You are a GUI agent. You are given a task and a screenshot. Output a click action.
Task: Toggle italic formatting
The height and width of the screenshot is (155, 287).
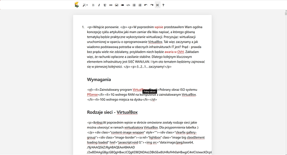(x=99, y=5)
